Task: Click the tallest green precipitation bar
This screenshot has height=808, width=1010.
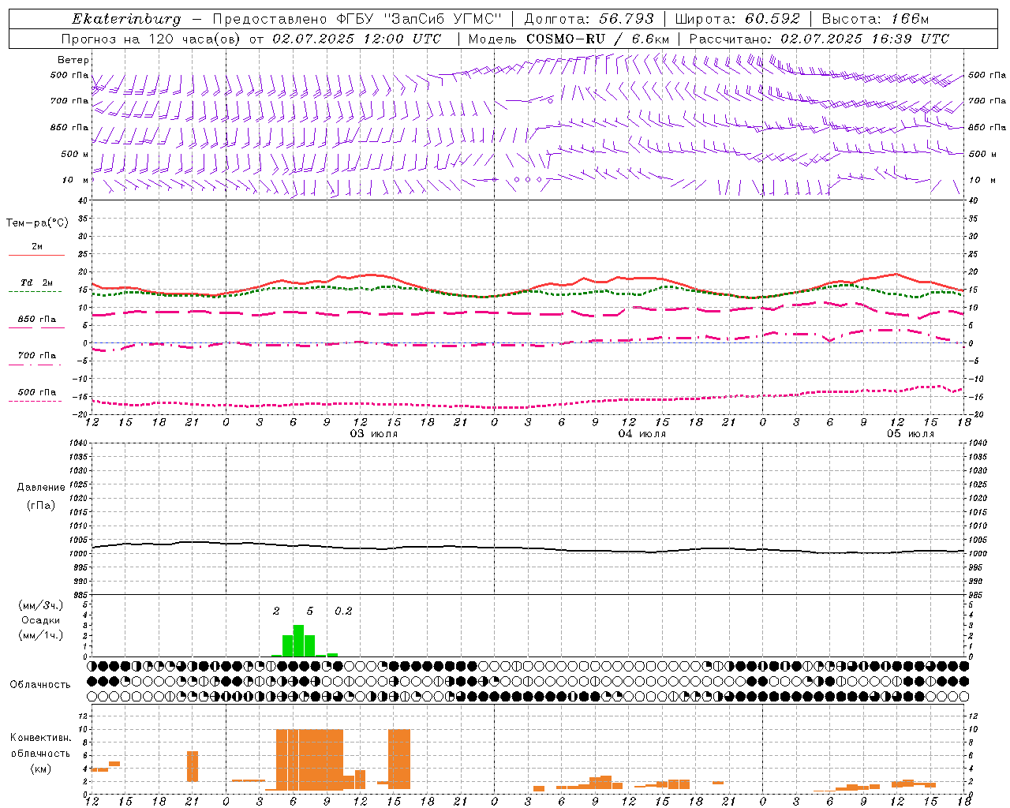Action: [298, 641]
